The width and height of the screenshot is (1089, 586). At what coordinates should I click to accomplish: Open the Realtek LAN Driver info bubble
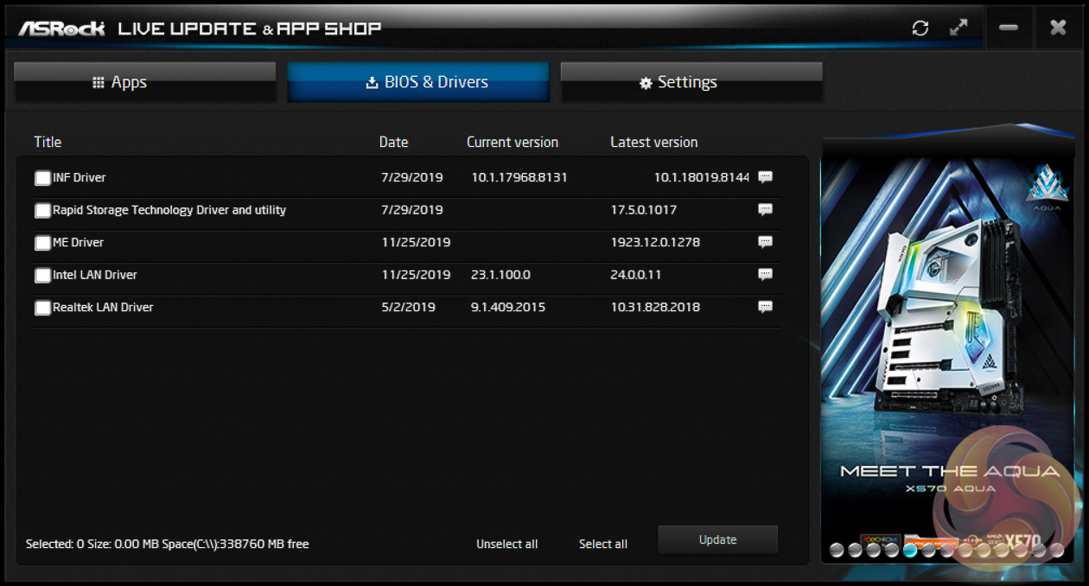[x=765, y=307]
